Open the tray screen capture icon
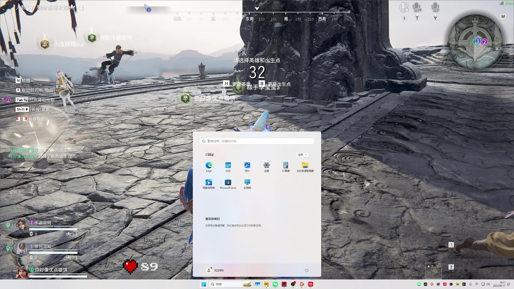514x289 pixels. 438,284
